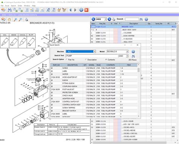Screen dimensions: 179x144
Task: Click the first font 'A' toolbar icon
Action: coord(48,10)
